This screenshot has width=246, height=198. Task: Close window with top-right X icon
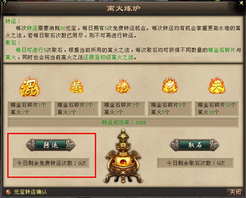tap(241, 3)
